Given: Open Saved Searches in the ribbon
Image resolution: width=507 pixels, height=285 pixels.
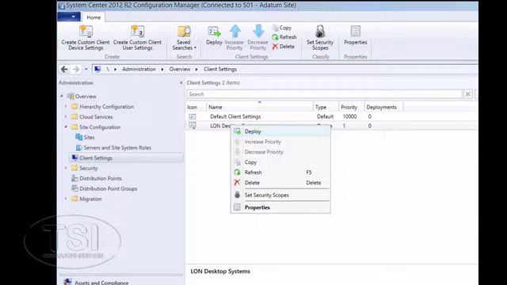Looking at the screenshot, I should [x=184, y=38].
